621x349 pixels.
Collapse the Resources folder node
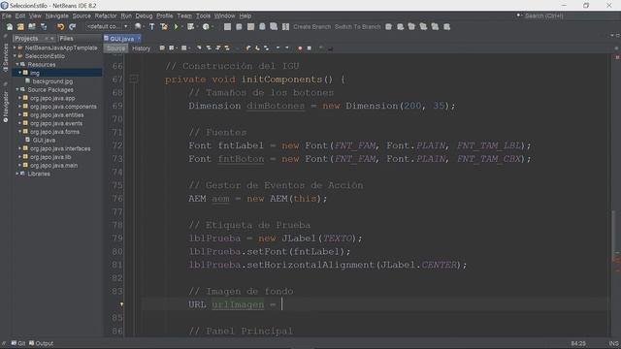click(x=17, y=65)
